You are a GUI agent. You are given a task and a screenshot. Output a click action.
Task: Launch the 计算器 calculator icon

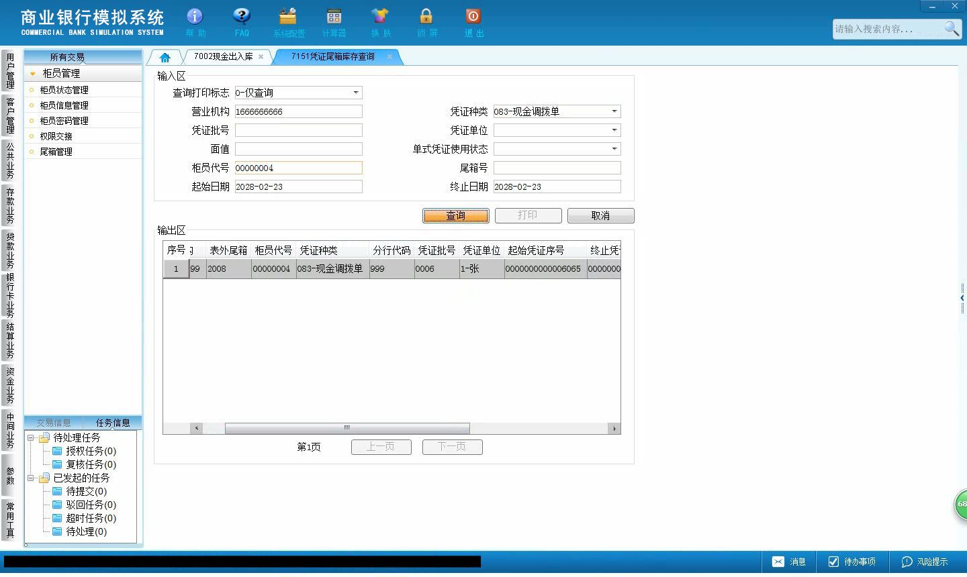click(334, 22)
